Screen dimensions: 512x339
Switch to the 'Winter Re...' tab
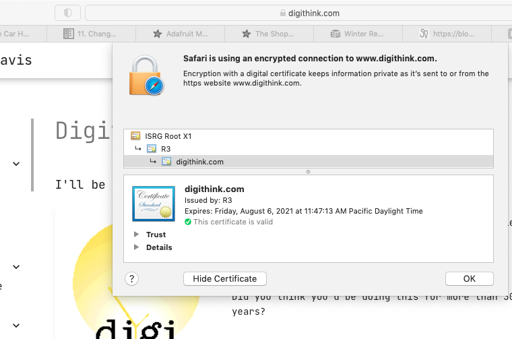pyautogui.click(x=358, y=34)
